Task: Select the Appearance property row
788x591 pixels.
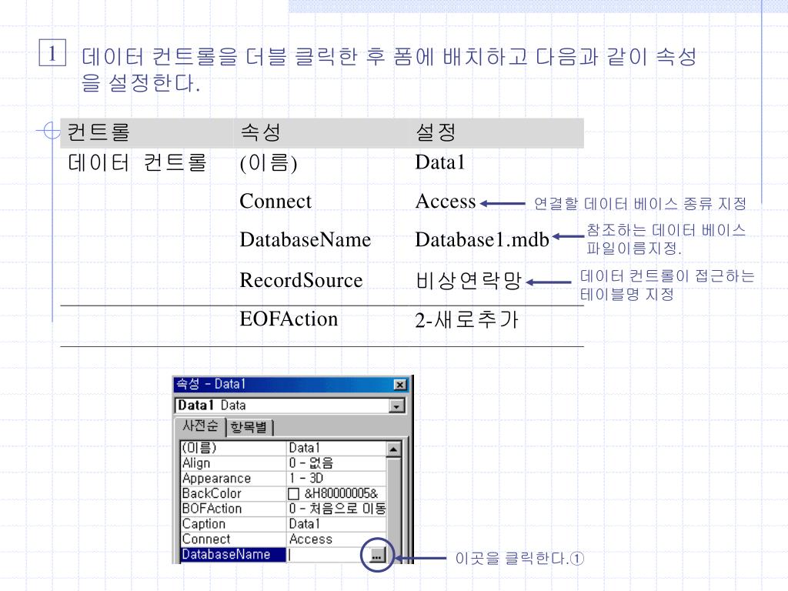Action: 283,479
